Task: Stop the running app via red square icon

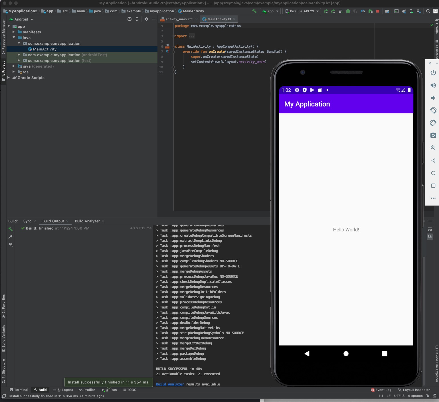Action: (x=378, y=11)
